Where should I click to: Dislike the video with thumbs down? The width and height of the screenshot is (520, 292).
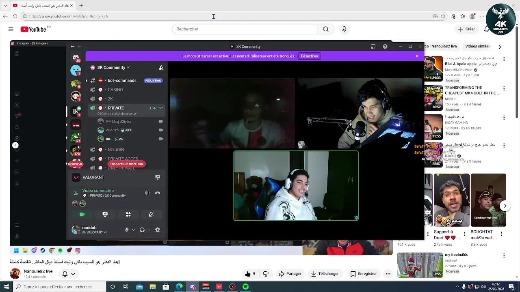(266, 274)
